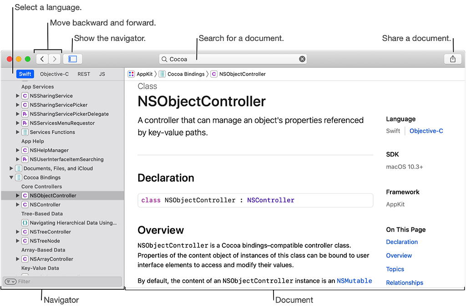Click the Documents, Files, and iCloud icon
Viewport: 466px width, 307px height.
click(18, 168)
